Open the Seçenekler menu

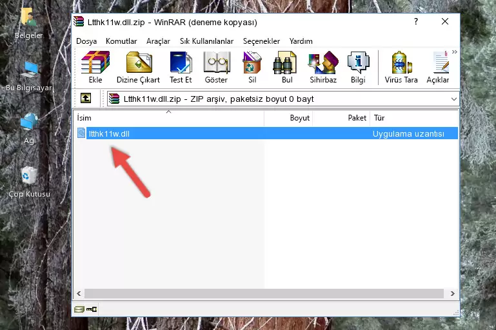[261, 41]
